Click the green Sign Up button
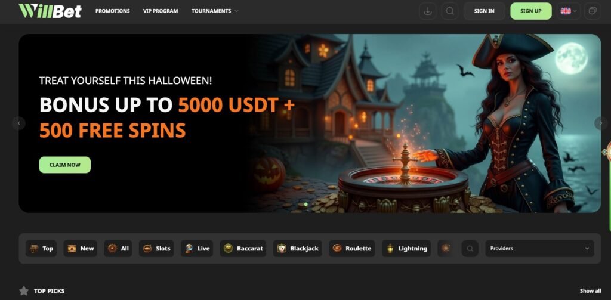Screen dimensions: 611x300 (530, 11)
